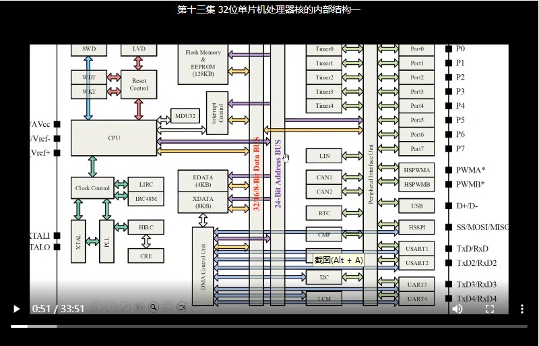The height and width of the screenshot is (346, 539).
Task: Open the three-dot more options menu
Action: pyautogui.click(x=521, y=309)
